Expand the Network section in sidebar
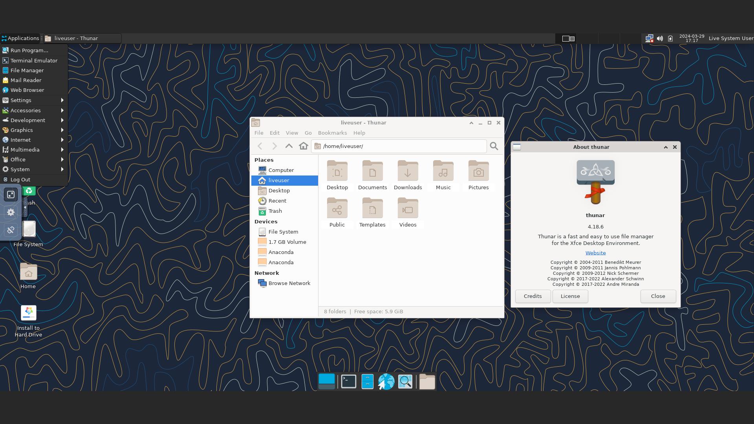This screenshot has height=424, width=754. click(266, 273)
